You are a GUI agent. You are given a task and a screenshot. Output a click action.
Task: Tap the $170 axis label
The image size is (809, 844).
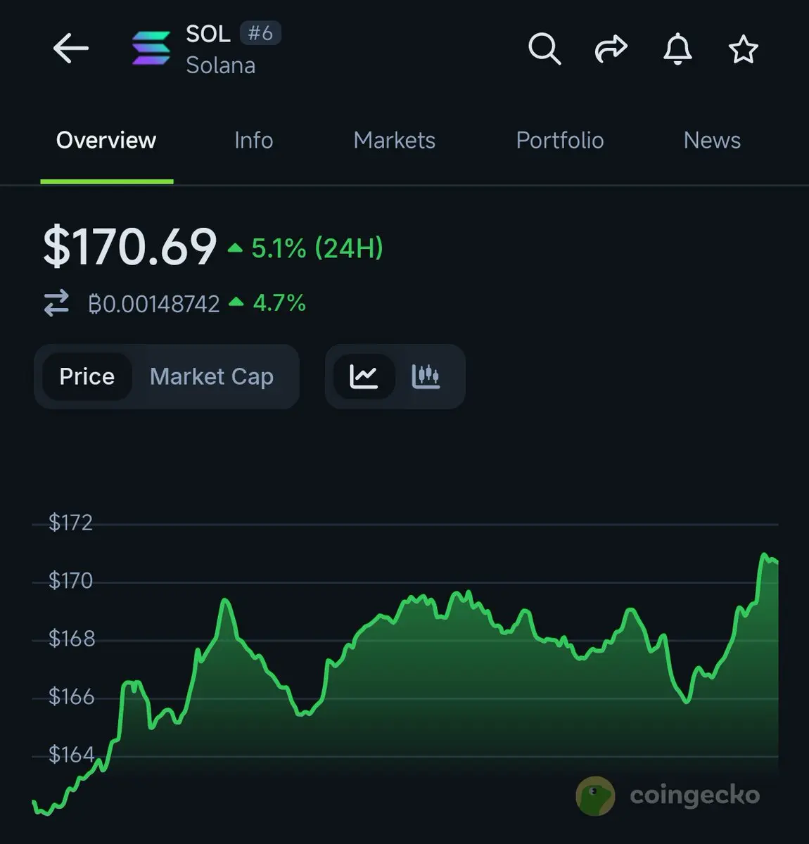(70, 581)
